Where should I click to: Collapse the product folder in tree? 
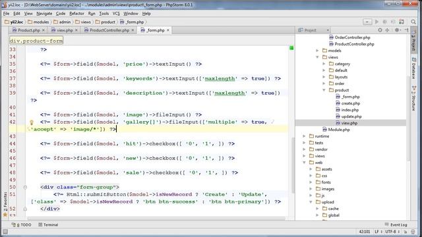tap(324, 90)
